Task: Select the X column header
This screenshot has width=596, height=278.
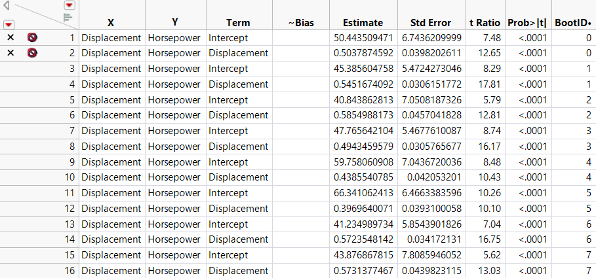Action: (x=111, y=22)
